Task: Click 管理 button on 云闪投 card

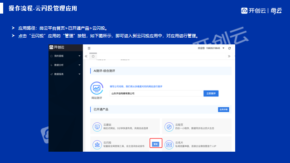Action: [156, 144]
